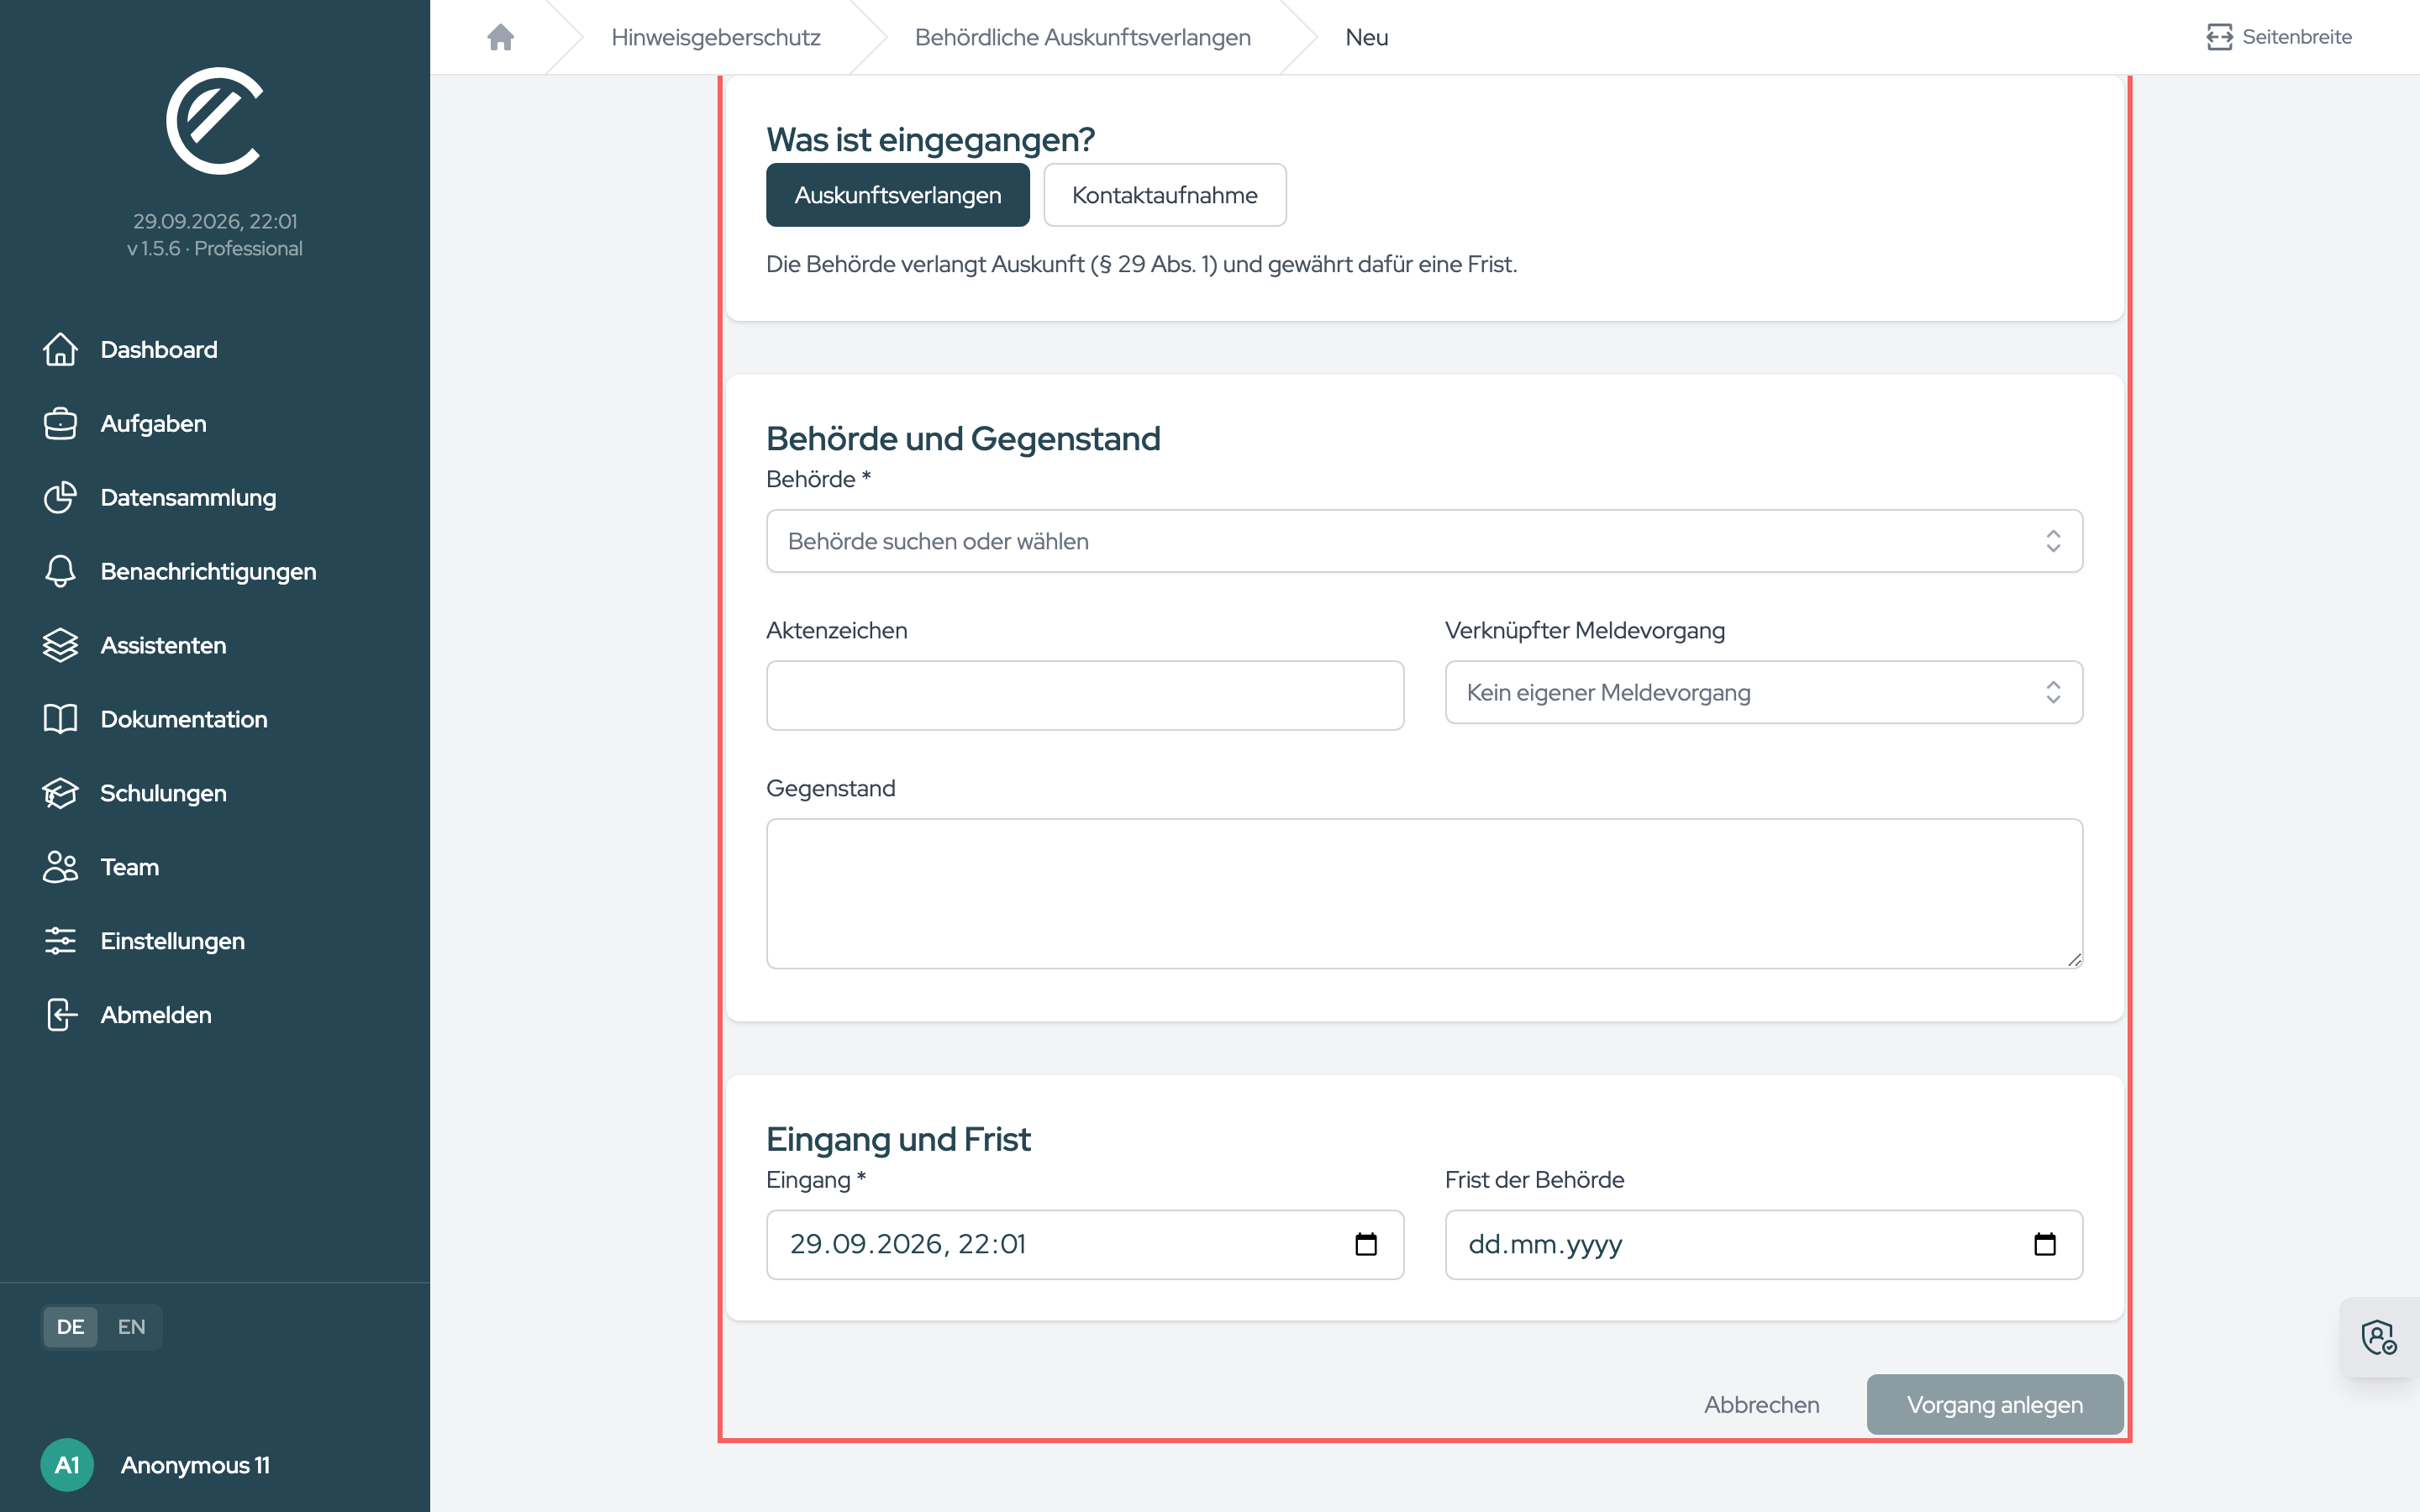
Task: Click the Frist der Behörde date field
Action: (1763, 1244)
